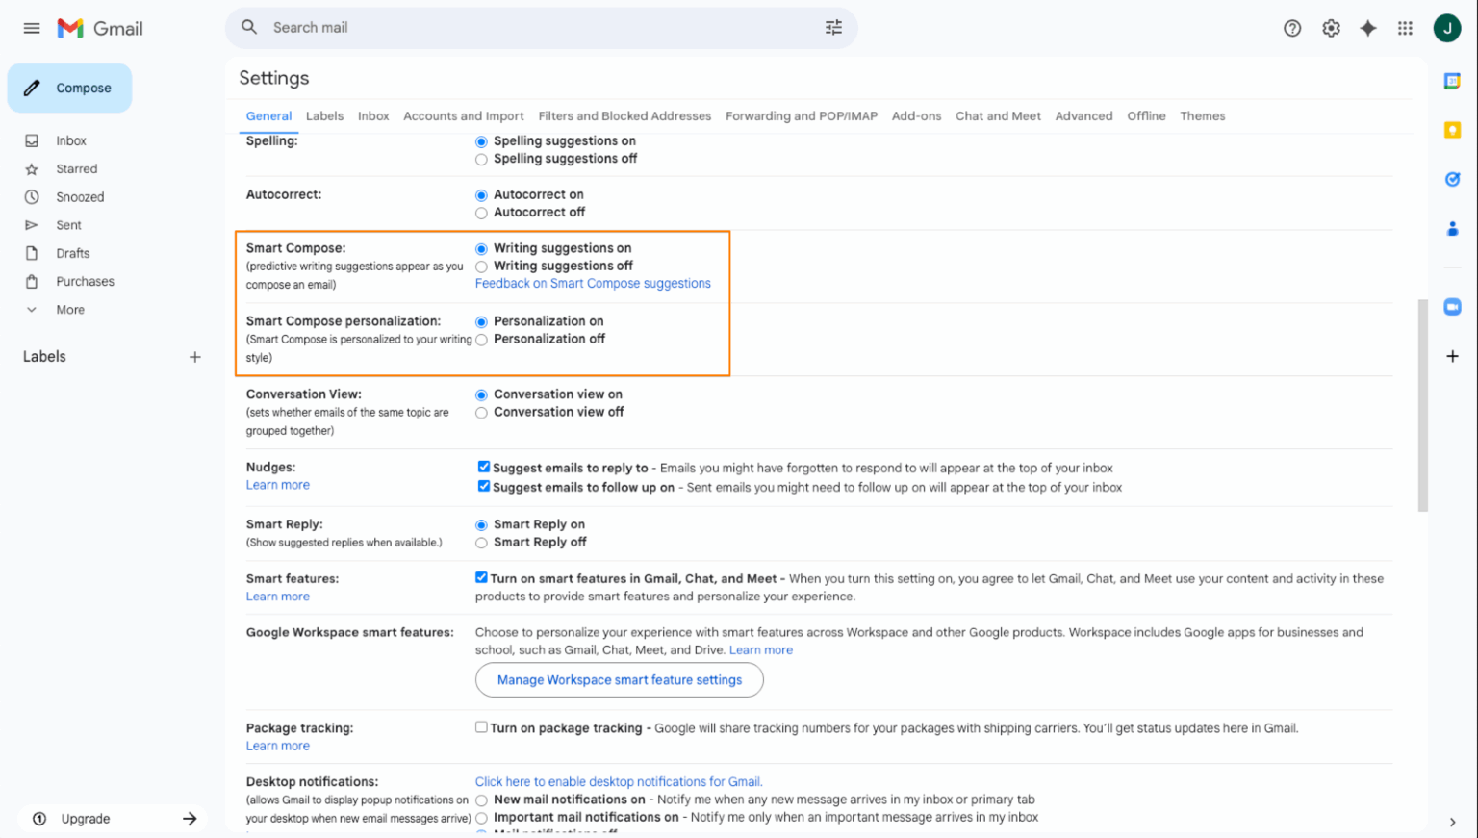This screenshot has height=838, width=1478.
Task: Open search options in the search bar
Action: [x=833, y=28]
